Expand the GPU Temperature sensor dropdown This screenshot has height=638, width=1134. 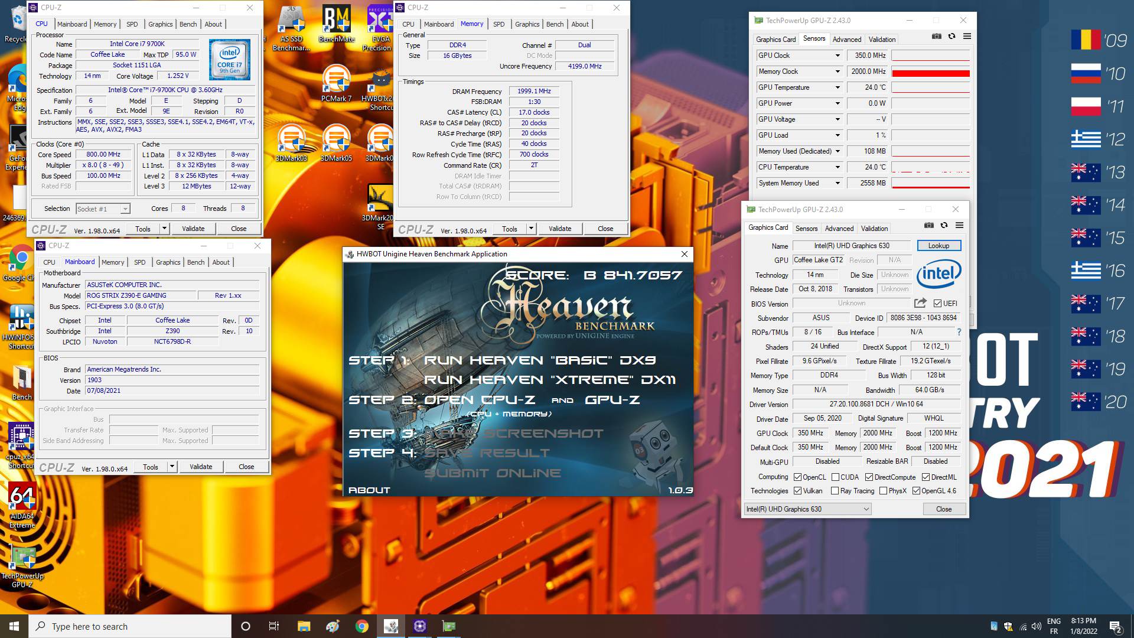837,87
